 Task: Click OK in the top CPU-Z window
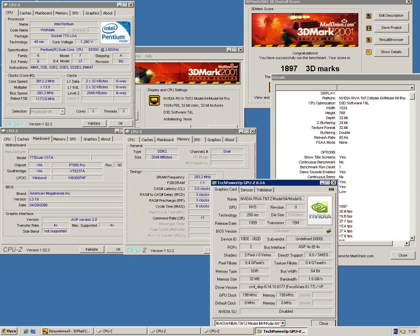120,123
